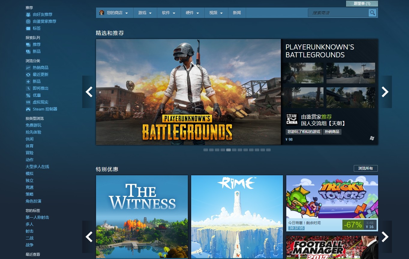409x259 pixels.
Task: Click the friends icon beside 由好友推荐
Action: [28, 14]
